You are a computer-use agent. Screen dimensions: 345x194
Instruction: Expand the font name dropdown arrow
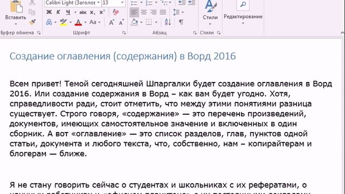(98, 3)
